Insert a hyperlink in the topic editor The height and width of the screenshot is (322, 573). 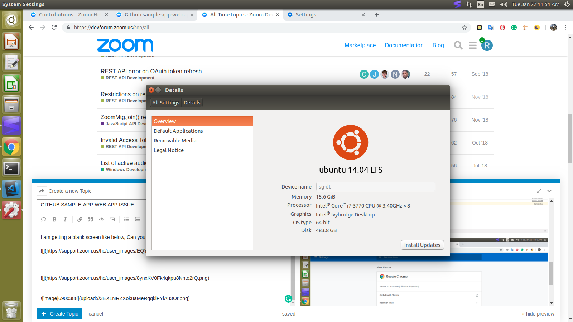click(80, 219)
